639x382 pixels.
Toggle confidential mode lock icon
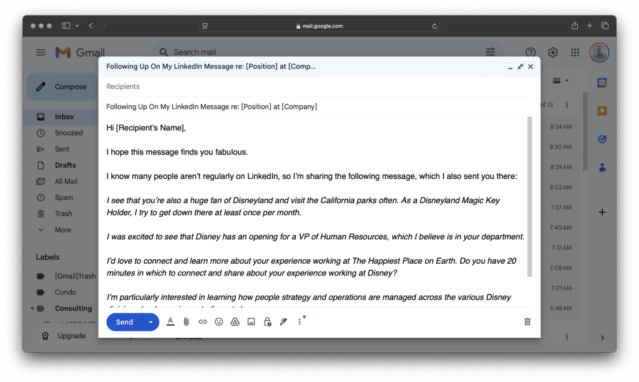pos(267,322)
